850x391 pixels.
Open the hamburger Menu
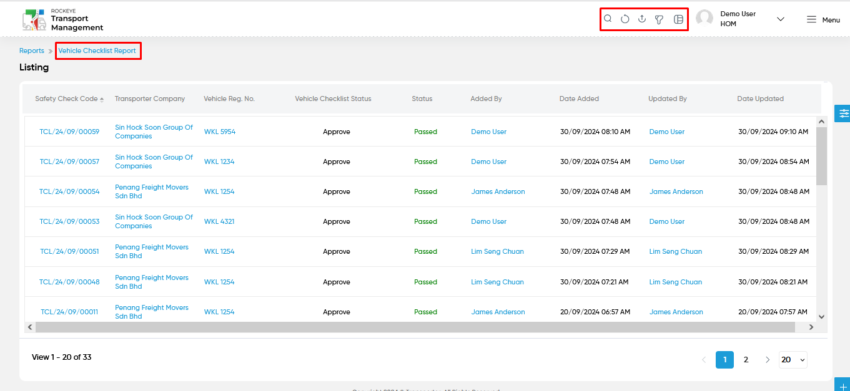823,19
